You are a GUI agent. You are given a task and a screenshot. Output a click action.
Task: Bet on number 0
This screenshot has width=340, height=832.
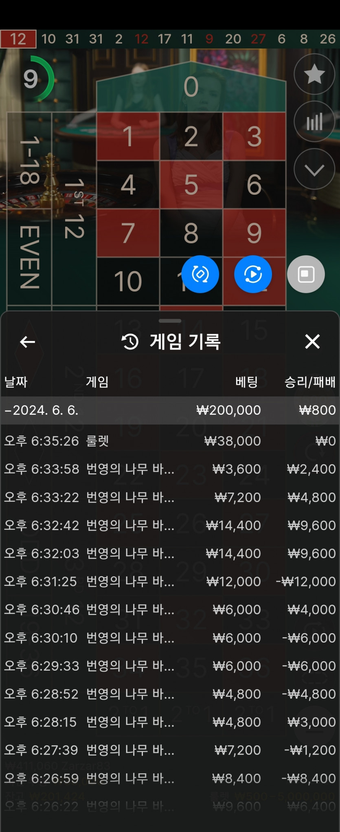pos(191,87)
